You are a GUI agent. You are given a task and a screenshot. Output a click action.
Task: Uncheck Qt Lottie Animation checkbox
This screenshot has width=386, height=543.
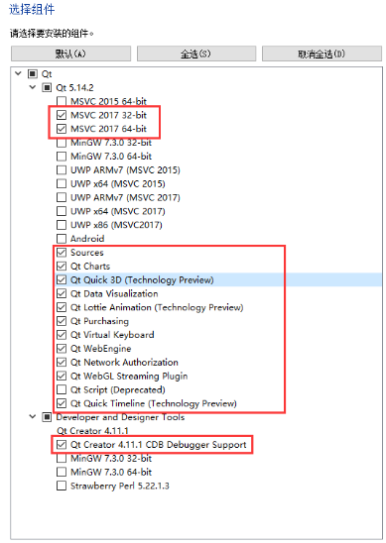tap(62, 307)
